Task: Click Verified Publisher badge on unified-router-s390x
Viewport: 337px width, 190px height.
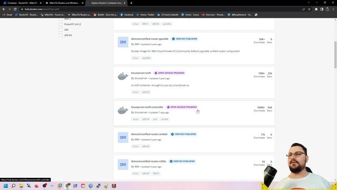Action: pos(182,161)
